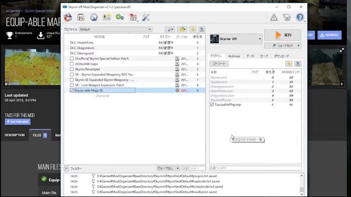
Task: Uncheck the Equip-able Maps SE mod checkbox
Action: [72, 90]
